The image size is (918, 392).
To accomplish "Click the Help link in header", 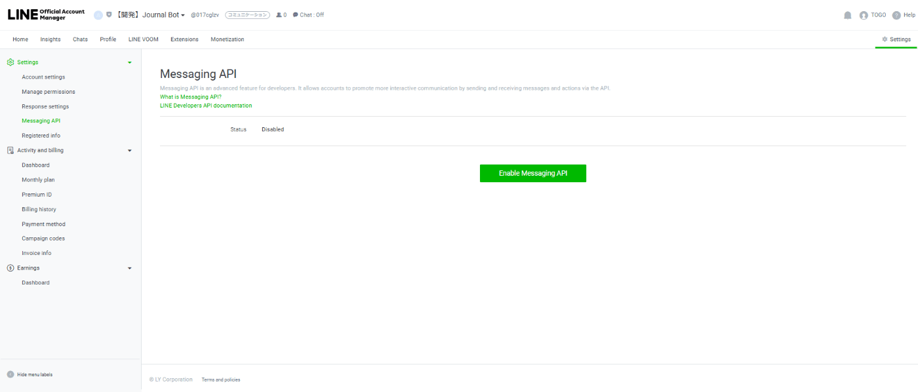I will (x=909, y=15).
